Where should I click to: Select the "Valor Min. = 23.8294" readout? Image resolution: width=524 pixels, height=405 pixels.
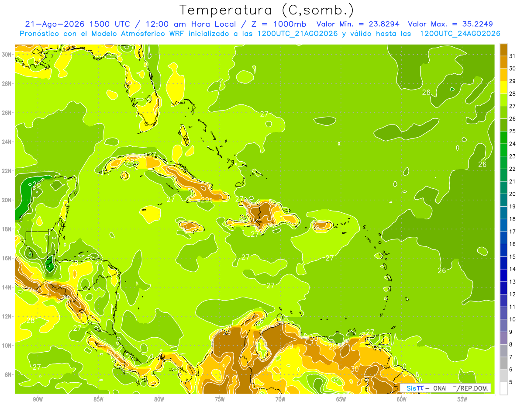click(x=359, y=24)
